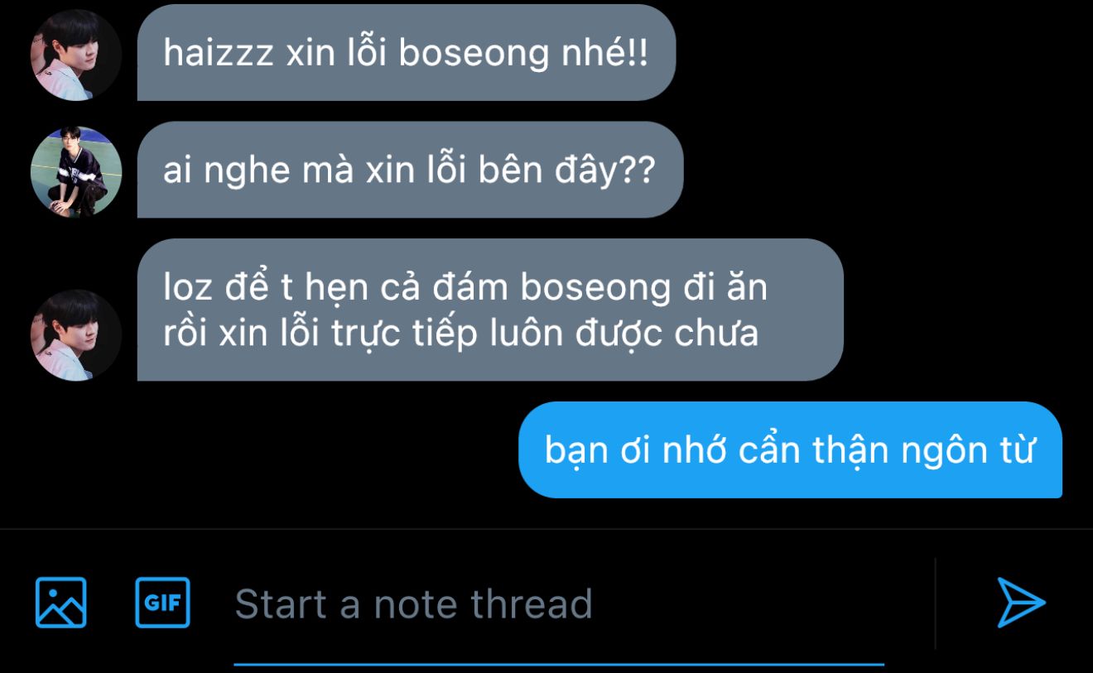
Task: Select the 'haizzz xin lỗi boseong nhé!!' bubble
Action: tap(407, 53)
